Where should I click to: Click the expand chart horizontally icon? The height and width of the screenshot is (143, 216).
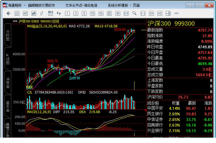tap(118, 13)
